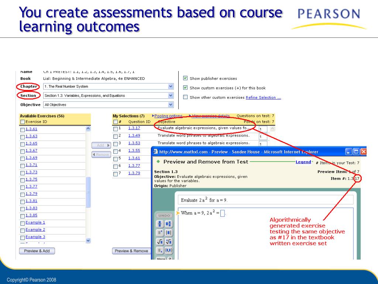Click the points field for selection row 1
The width and height of the screenshot is (378, 284).
pos(263,129)
